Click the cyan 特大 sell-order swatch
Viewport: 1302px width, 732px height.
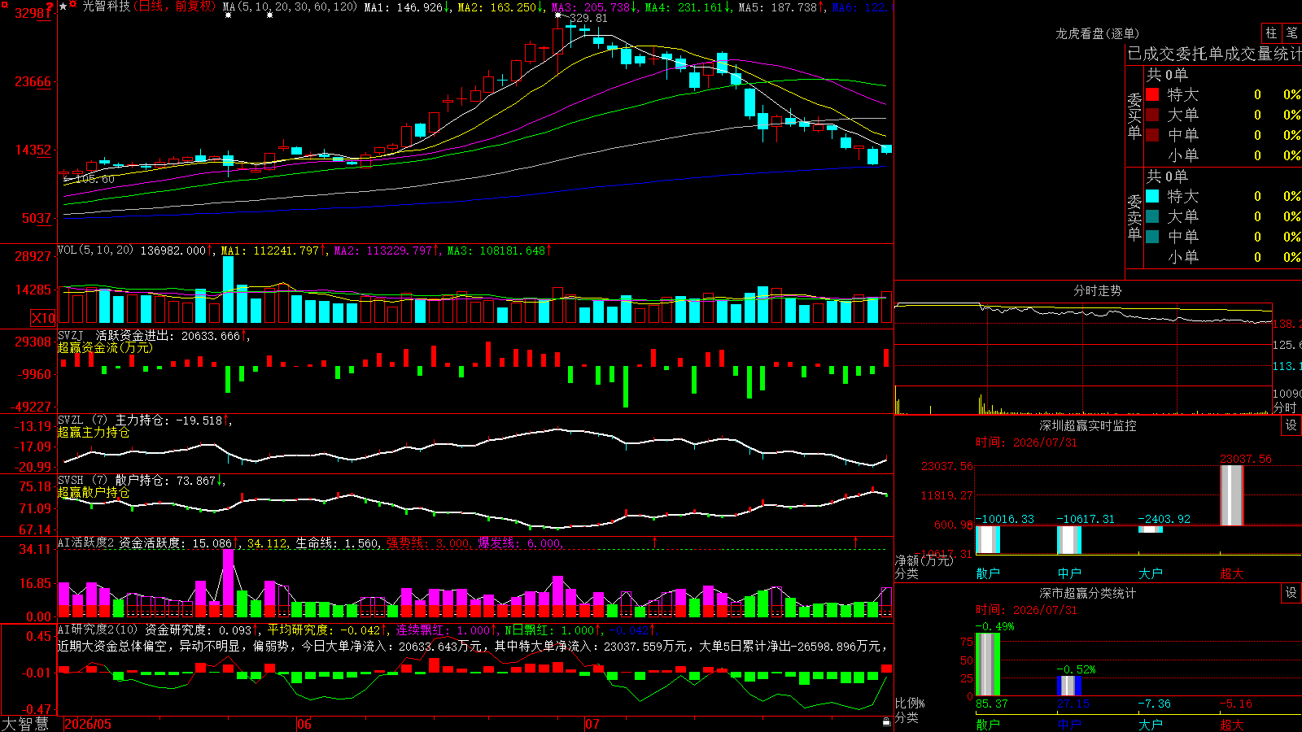(1152, 196)
